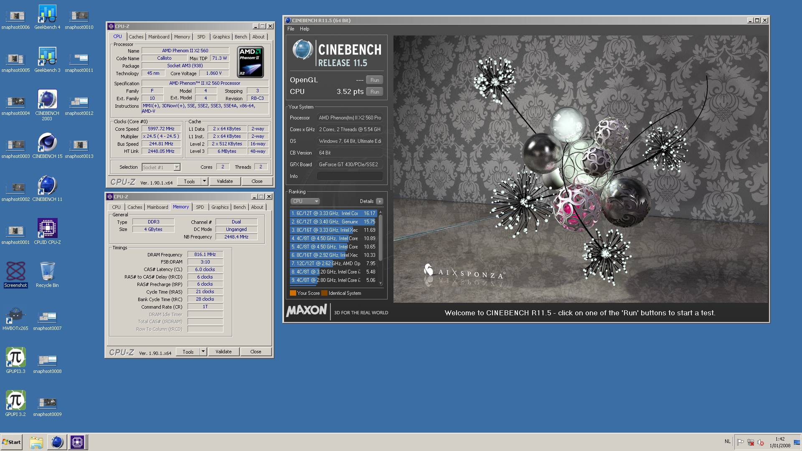Select the Screenshot desktop icon

pyautogui.click(x=15, y=275)
